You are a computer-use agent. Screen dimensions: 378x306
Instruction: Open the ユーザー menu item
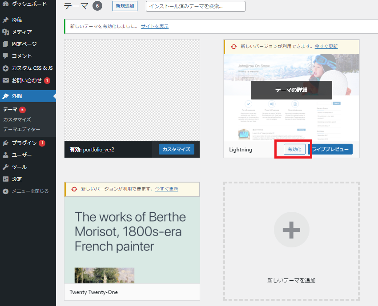(21, 155)
